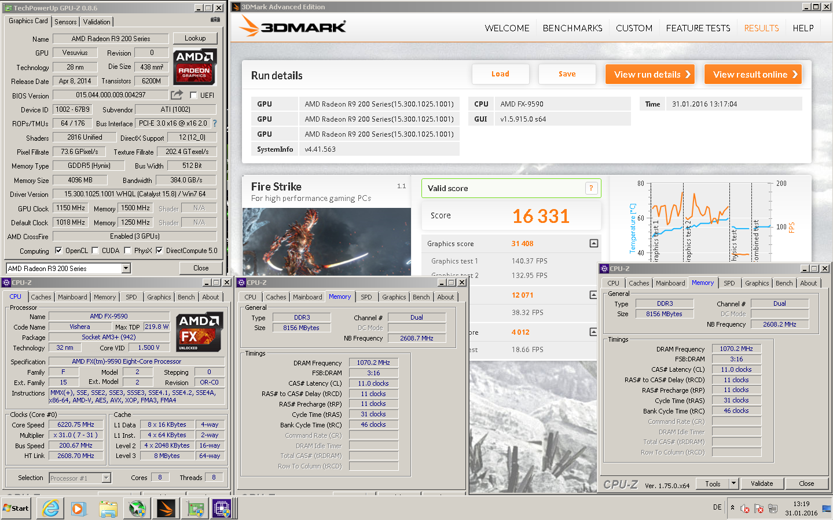Open Windows Explorer folder icon on taskbar
The image size is (833, 520).
tap(108, 508)
